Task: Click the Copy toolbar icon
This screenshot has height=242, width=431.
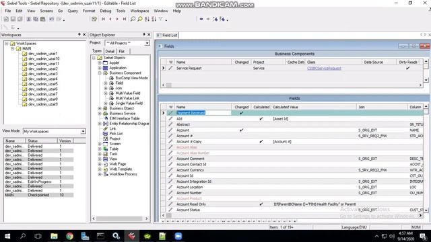Action: tap(36, 19)
